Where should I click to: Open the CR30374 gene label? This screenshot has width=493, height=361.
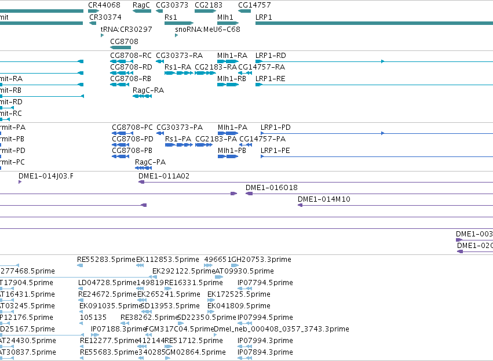pyautogui.click(x=105, y=17)
